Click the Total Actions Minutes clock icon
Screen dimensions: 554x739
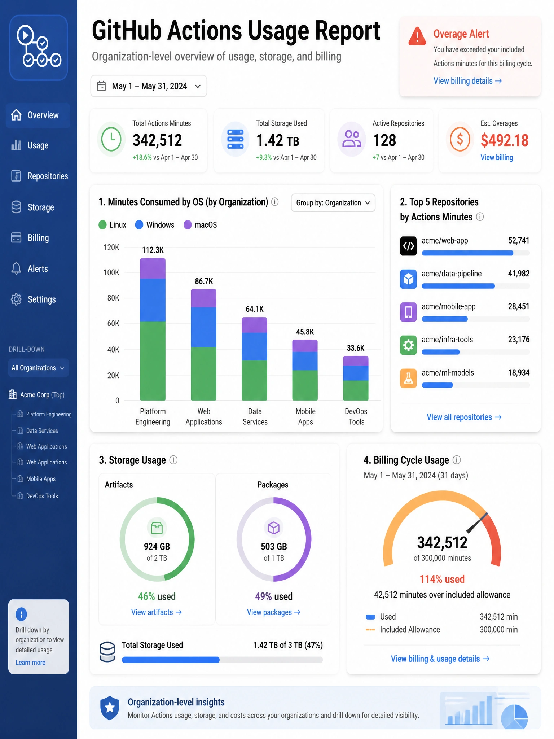coord(111,139)
